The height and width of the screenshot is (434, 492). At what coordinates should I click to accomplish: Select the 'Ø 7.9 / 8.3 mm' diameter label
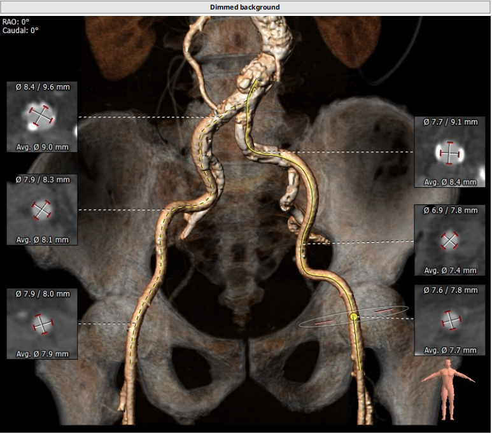pyautogui.click(x=41, y=180)
